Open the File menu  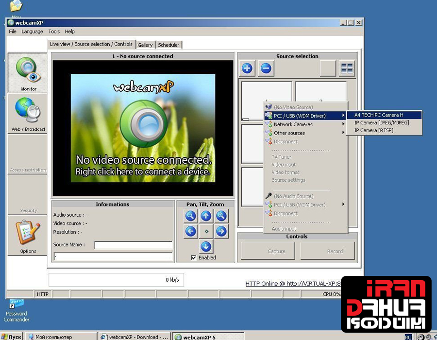[x=13, y=32]
